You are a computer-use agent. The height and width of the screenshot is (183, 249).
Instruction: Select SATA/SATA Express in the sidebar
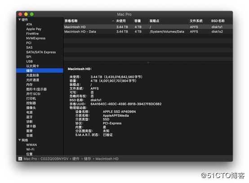(x=41, y=52)
